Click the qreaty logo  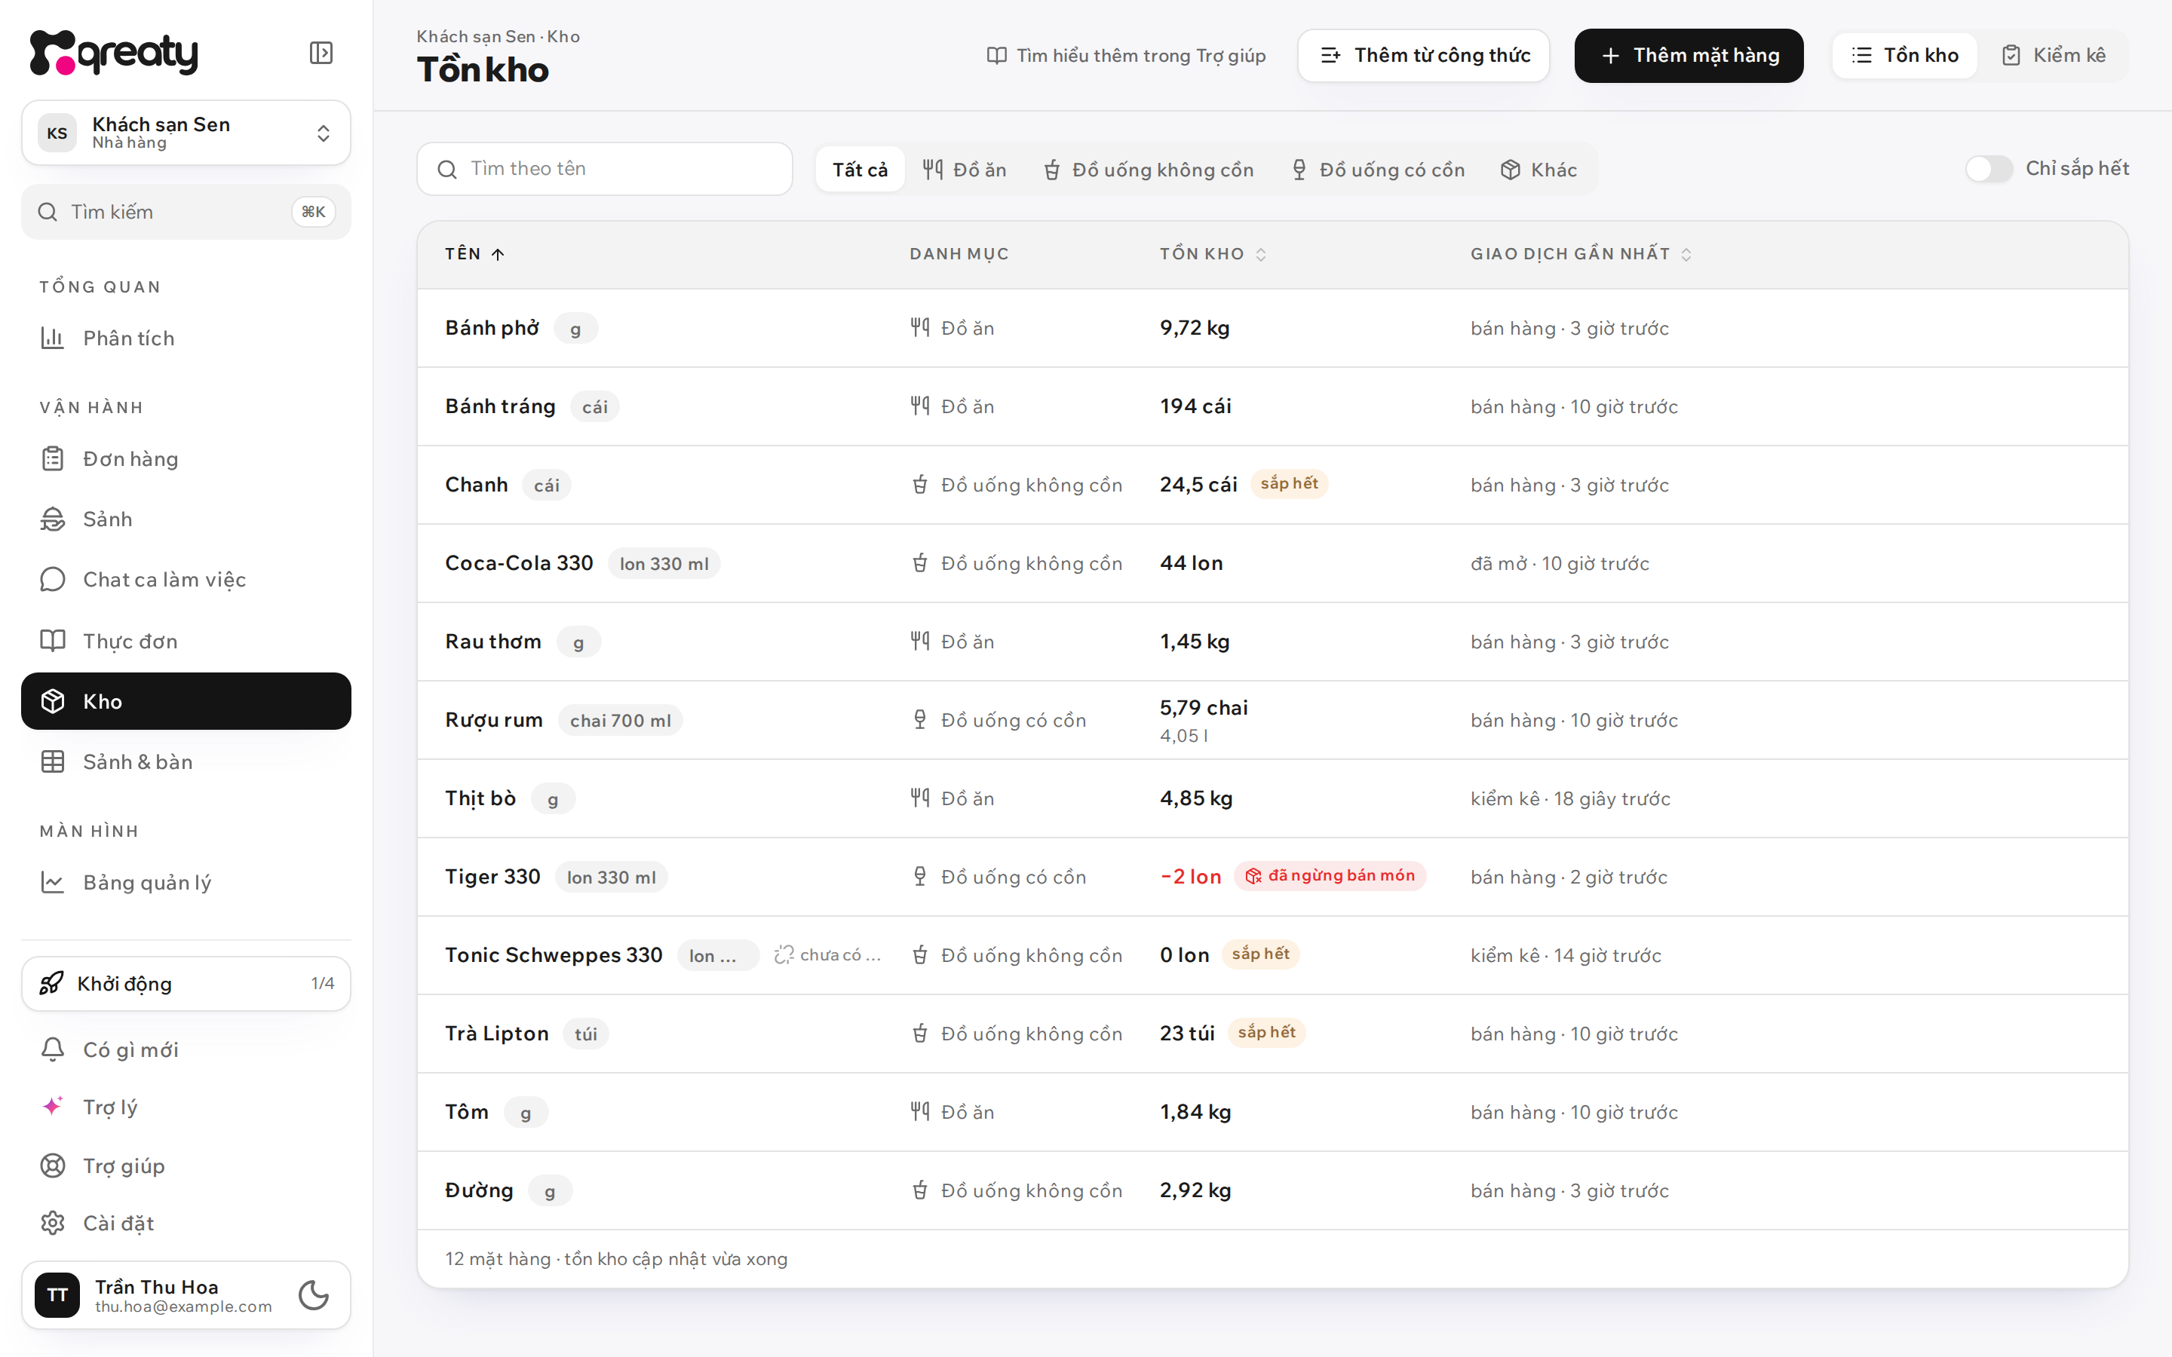(x=113, y=53)
